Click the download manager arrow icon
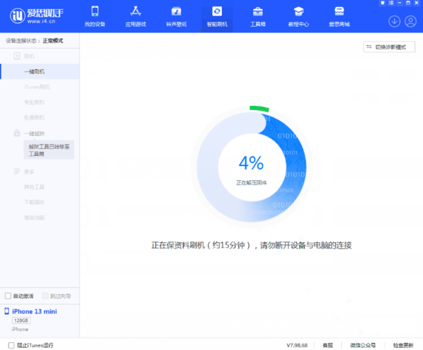 (394, 21)
